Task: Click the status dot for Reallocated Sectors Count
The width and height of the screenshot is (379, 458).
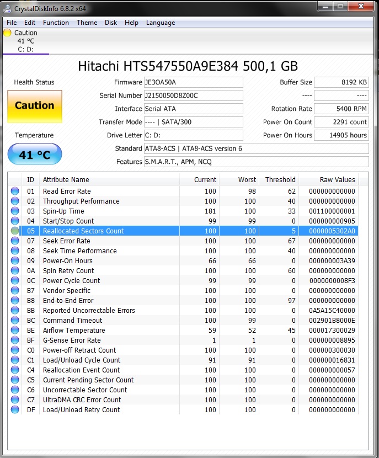Action: pyautogui.click(x=15, y=231)
